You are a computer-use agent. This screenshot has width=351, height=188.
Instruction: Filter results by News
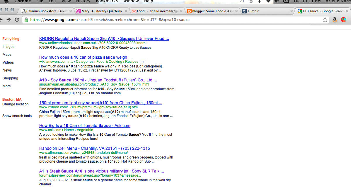click(x=7, y=70)
